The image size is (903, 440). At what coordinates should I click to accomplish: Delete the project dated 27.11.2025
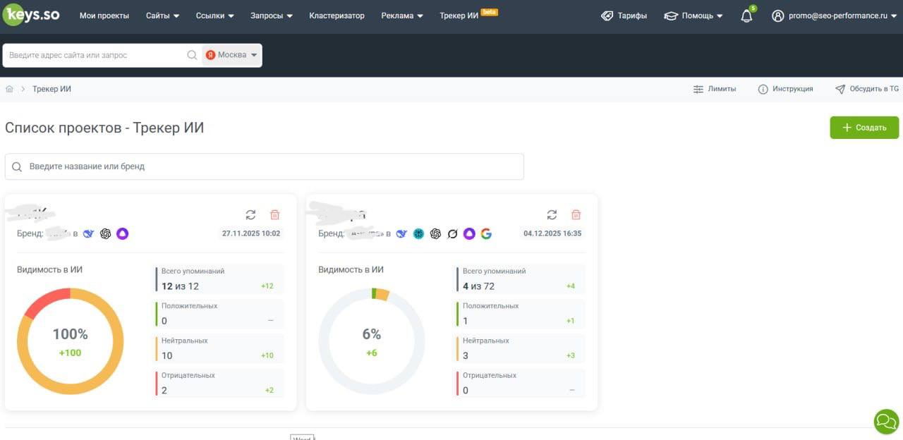point(274,214)
